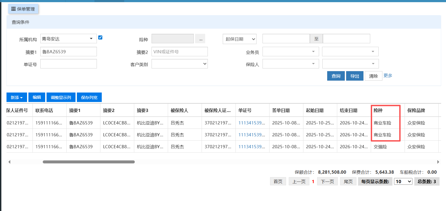The width and height of the screenshot is (446, 211).
Task: Open the 更多 link for more filters
Action: (388, 76)
